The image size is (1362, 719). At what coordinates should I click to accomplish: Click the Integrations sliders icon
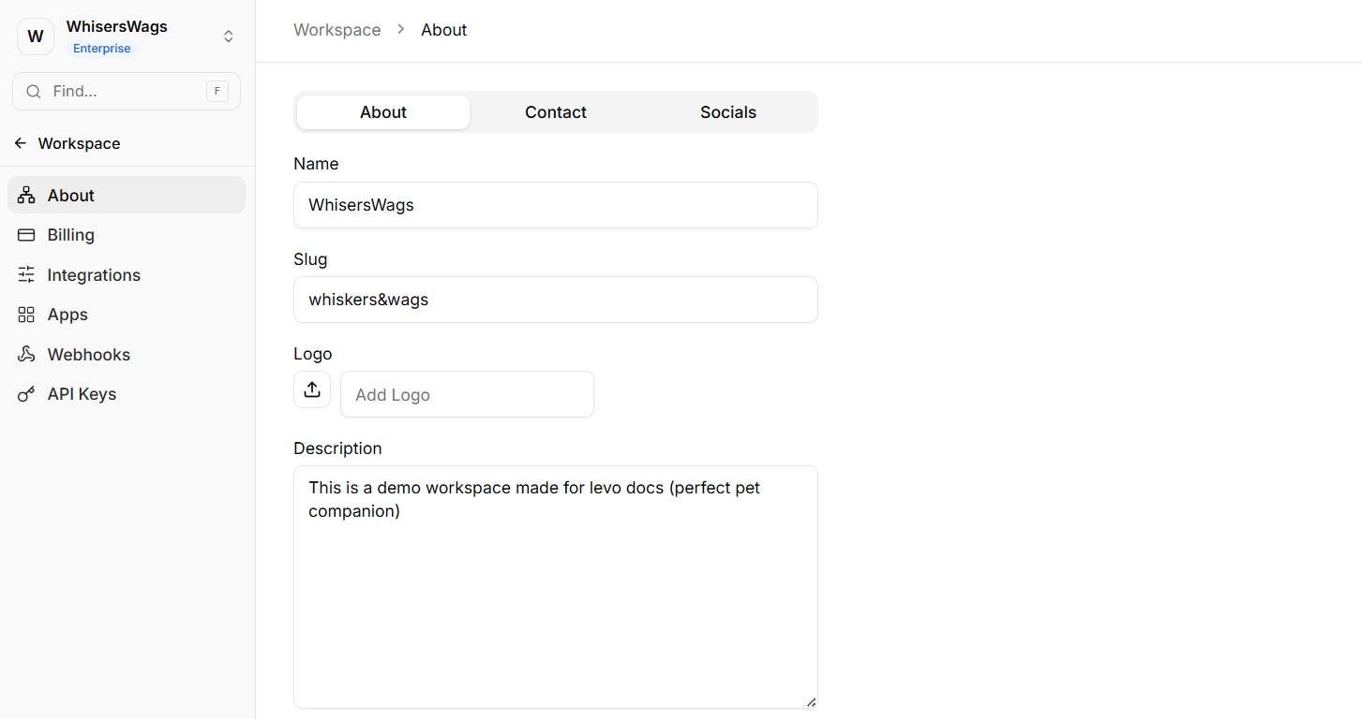pos(26,275)
